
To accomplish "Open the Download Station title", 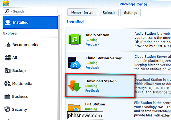I will [101, 81].
